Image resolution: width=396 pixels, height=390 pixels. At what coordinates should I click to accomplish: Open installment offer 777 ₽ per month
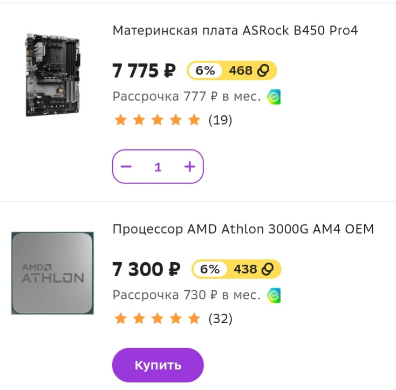tap(187, 97)
